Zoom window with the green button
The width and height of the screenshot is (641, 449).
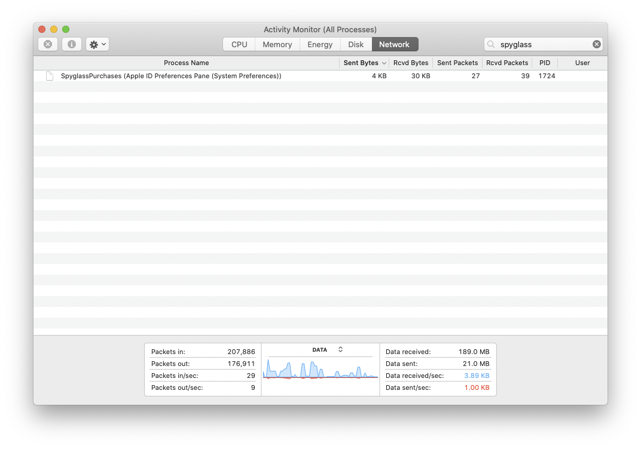coord(65,29)
